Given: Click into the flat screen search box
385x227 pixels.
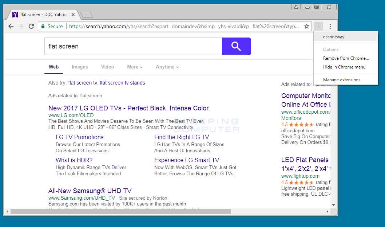Looking at the screenshot, I should (x=133, y=46).
